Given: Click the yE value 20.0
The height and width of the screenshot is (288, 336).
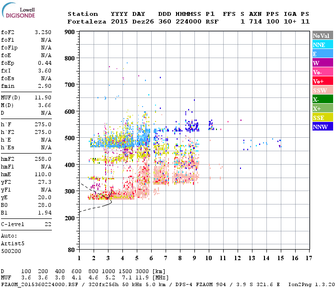Looking at the screenshot, I should [x=45, y=198].
